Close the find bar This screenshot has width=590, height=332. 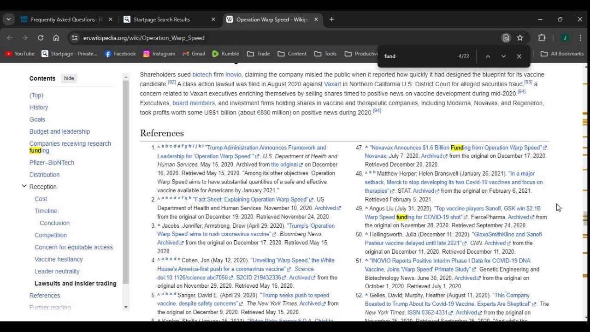pyautogui.click(x=519, y=56)
